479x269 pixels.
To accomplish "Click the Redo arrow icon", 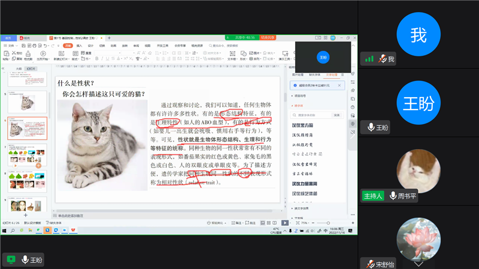I will click(53, 46).
